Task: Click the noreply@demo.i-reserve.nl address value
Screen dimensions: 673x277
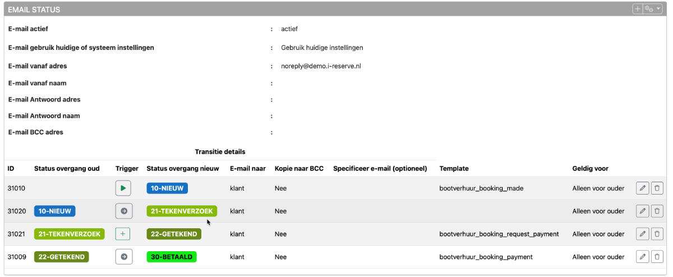Action: (x=321, y=66)
